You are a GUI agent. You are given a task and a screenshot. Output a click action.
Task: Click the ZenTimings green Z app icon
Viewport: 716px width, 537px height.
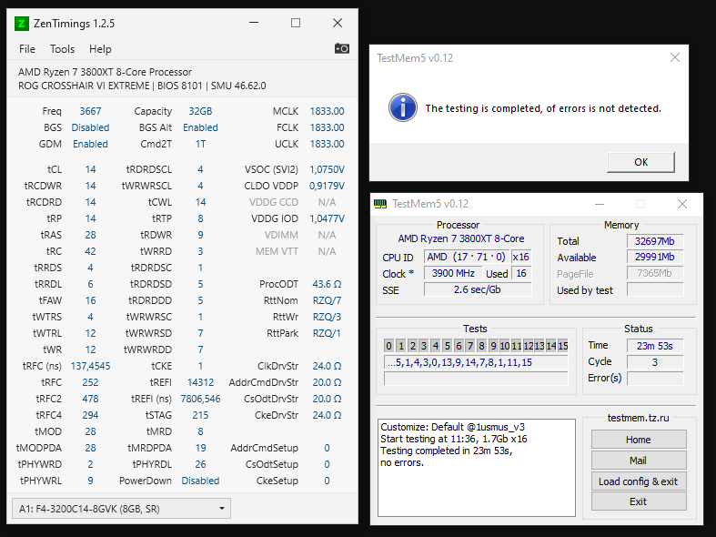pos(22,24)
